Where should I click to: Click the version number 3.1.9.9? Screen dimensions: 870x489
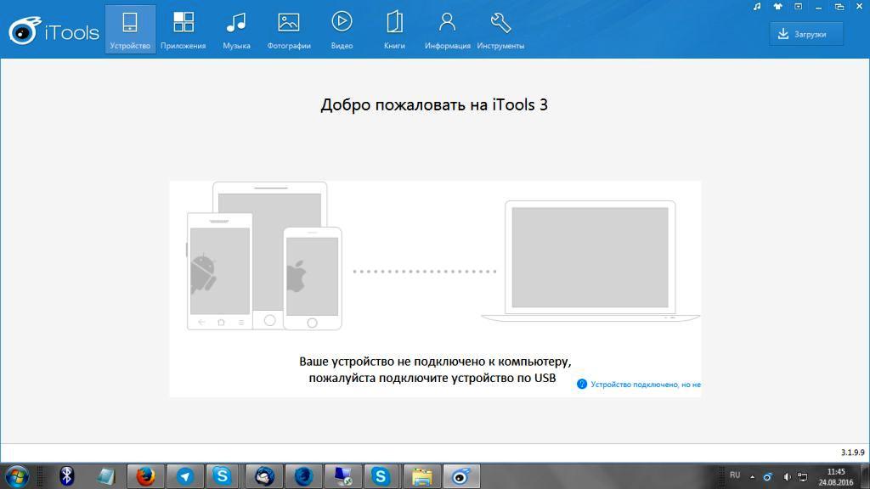tap(852, 452)
